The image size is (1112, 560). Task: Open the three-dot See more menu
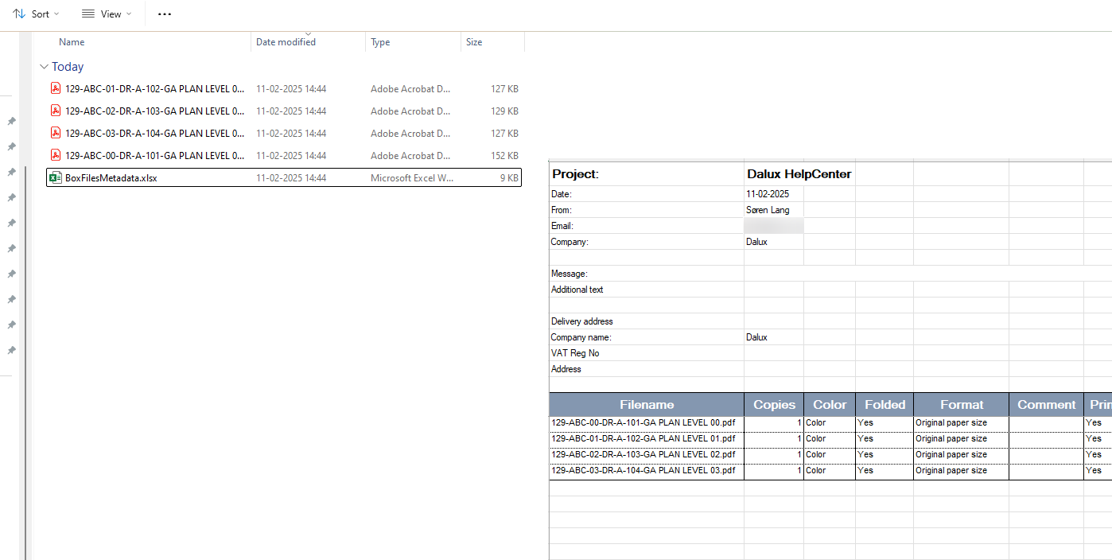165,14
